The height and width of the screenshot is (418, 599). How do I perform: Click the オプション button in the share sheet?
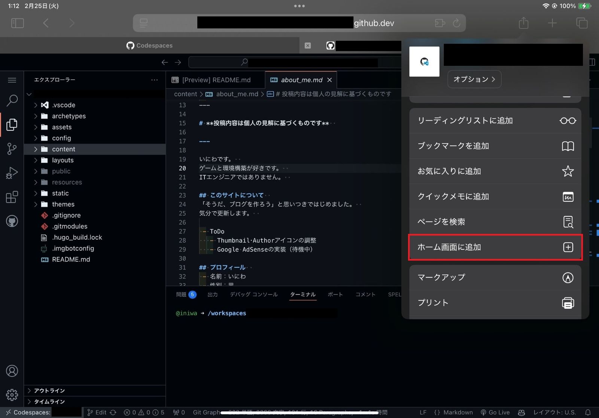click(x=474, y=79)
